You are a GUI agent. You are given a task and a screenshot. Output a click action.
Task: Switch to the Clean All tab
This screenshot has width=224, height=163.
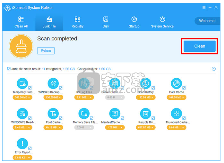(21, 22)
